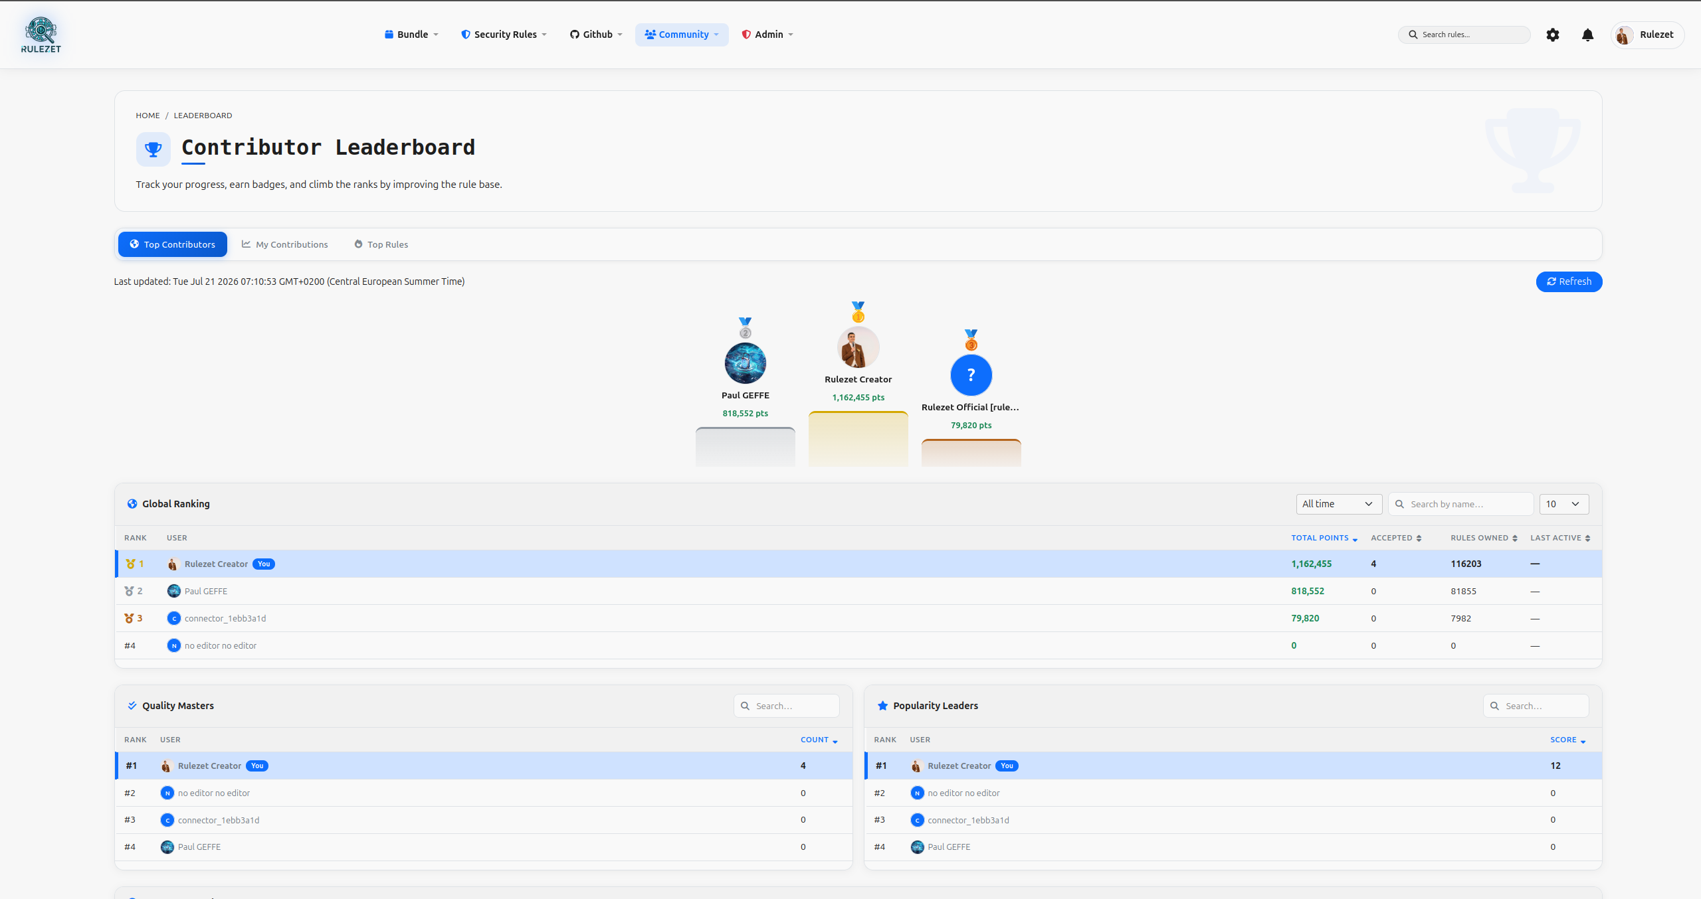Open the Rulezet user profile menu
The width and height of the screenshot is (1701, 899).
point(1647,35)
